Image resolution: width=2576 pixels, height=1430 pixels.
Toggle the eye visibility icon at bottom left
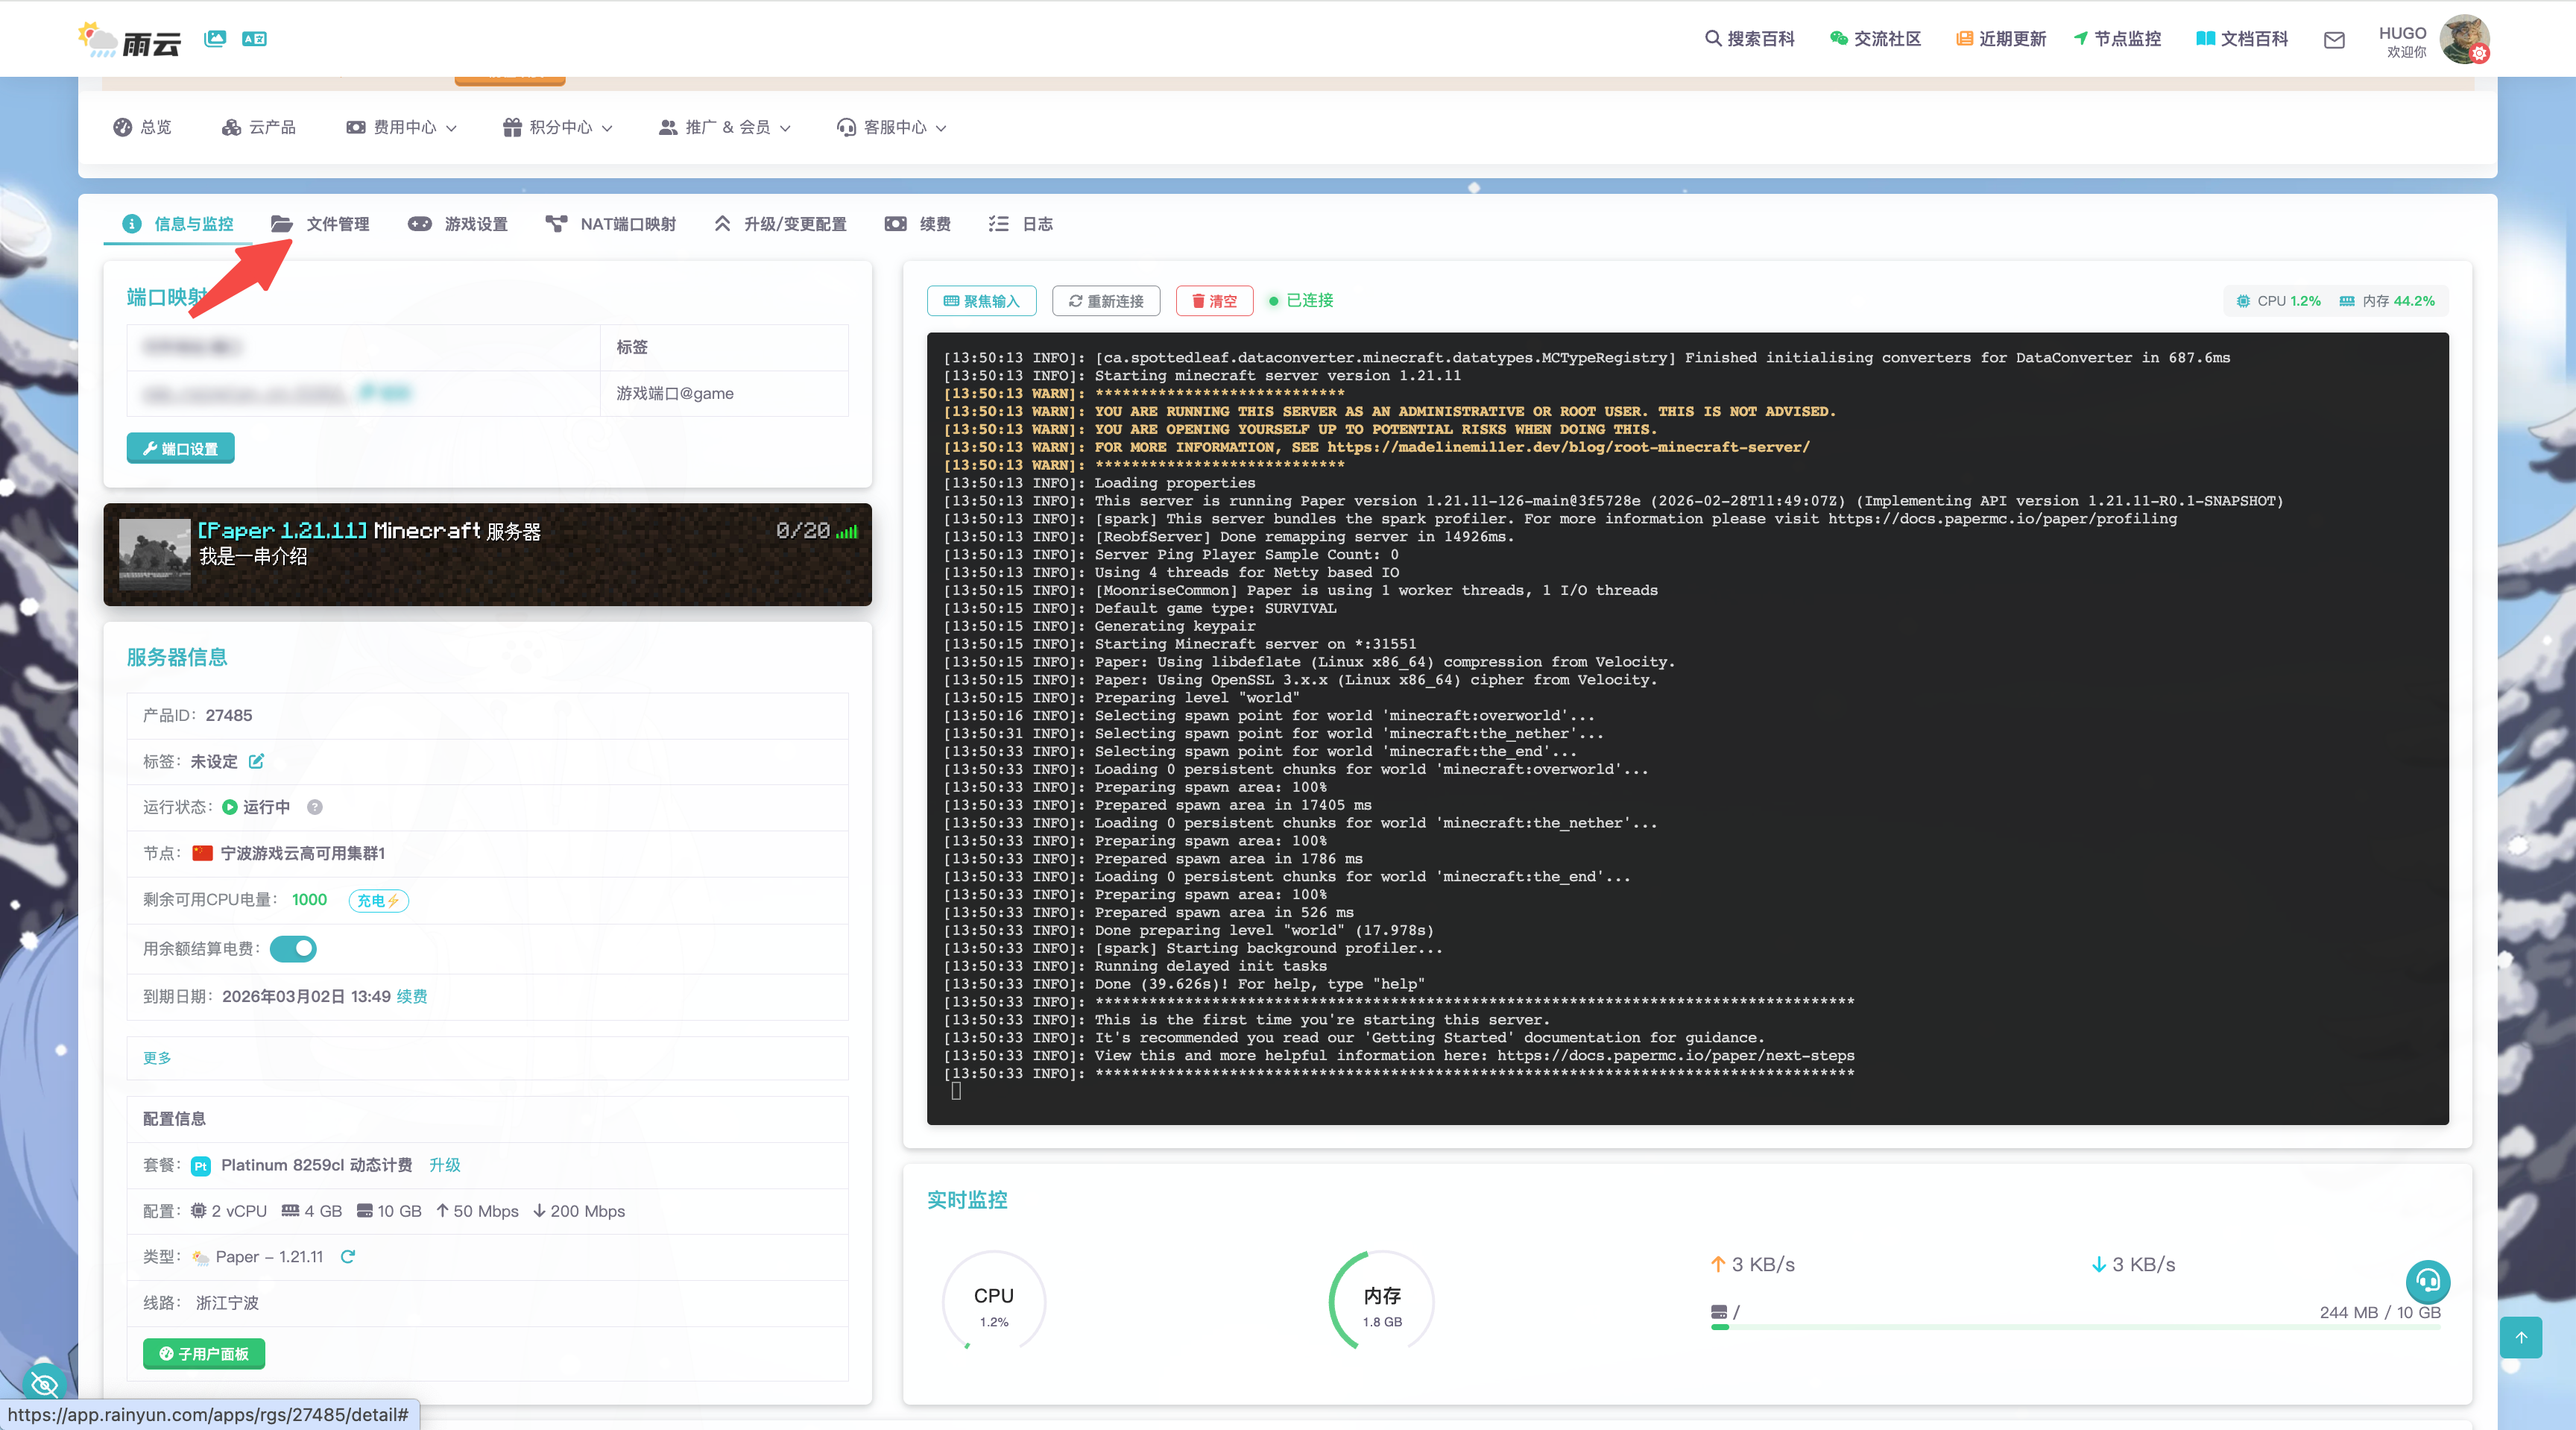[44, 1384]
